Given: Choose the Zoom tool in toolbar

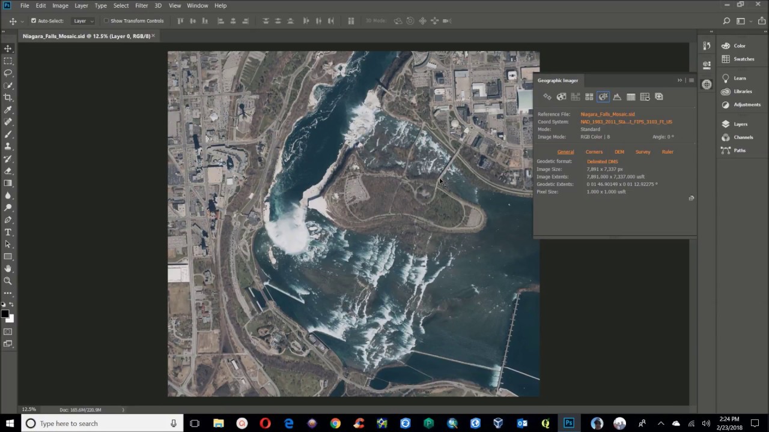Looking at the screenshot, I should click(x=8, y=281).
